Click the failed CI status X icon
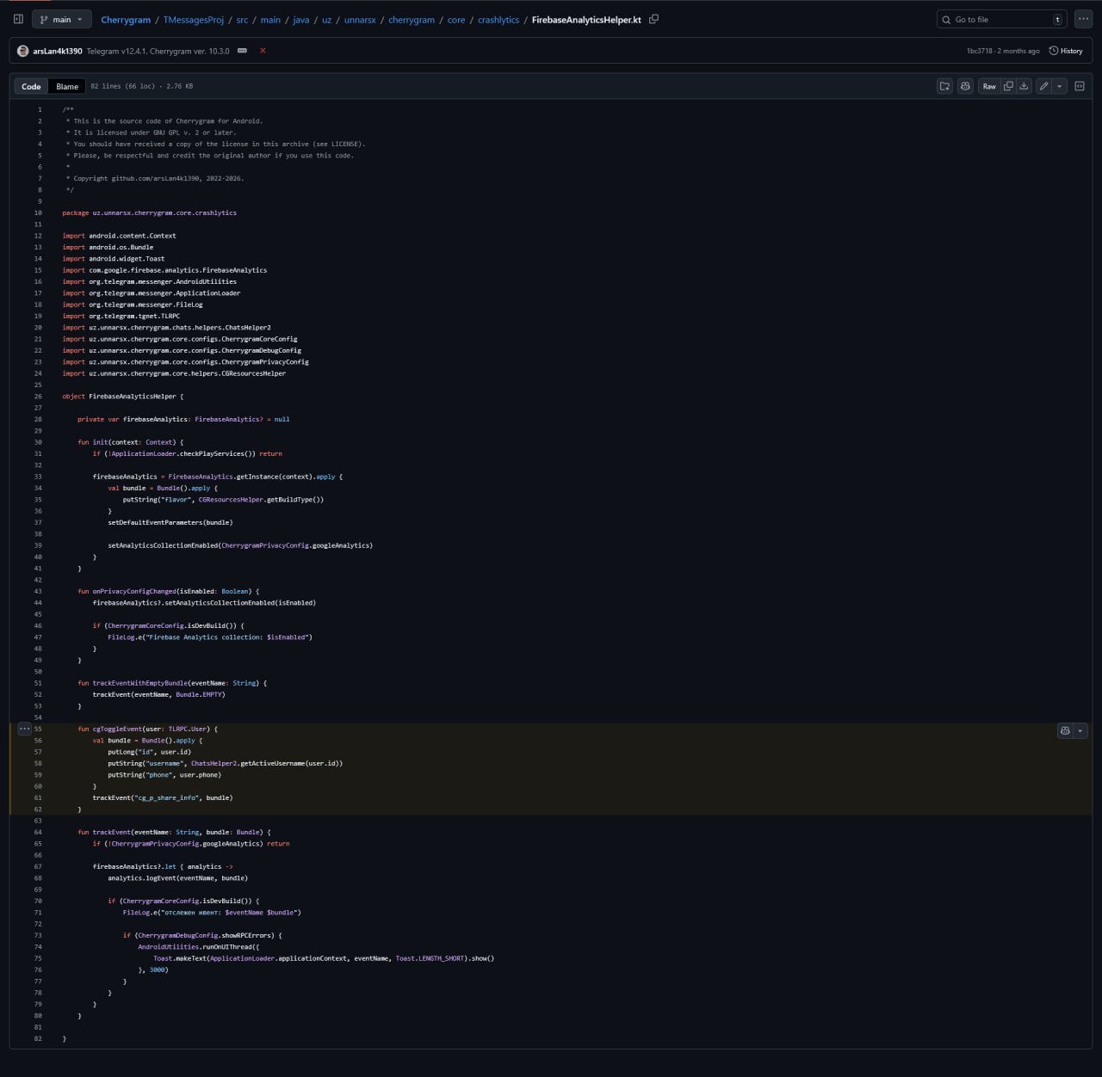 pyautogui.click(x=263, y=51)
